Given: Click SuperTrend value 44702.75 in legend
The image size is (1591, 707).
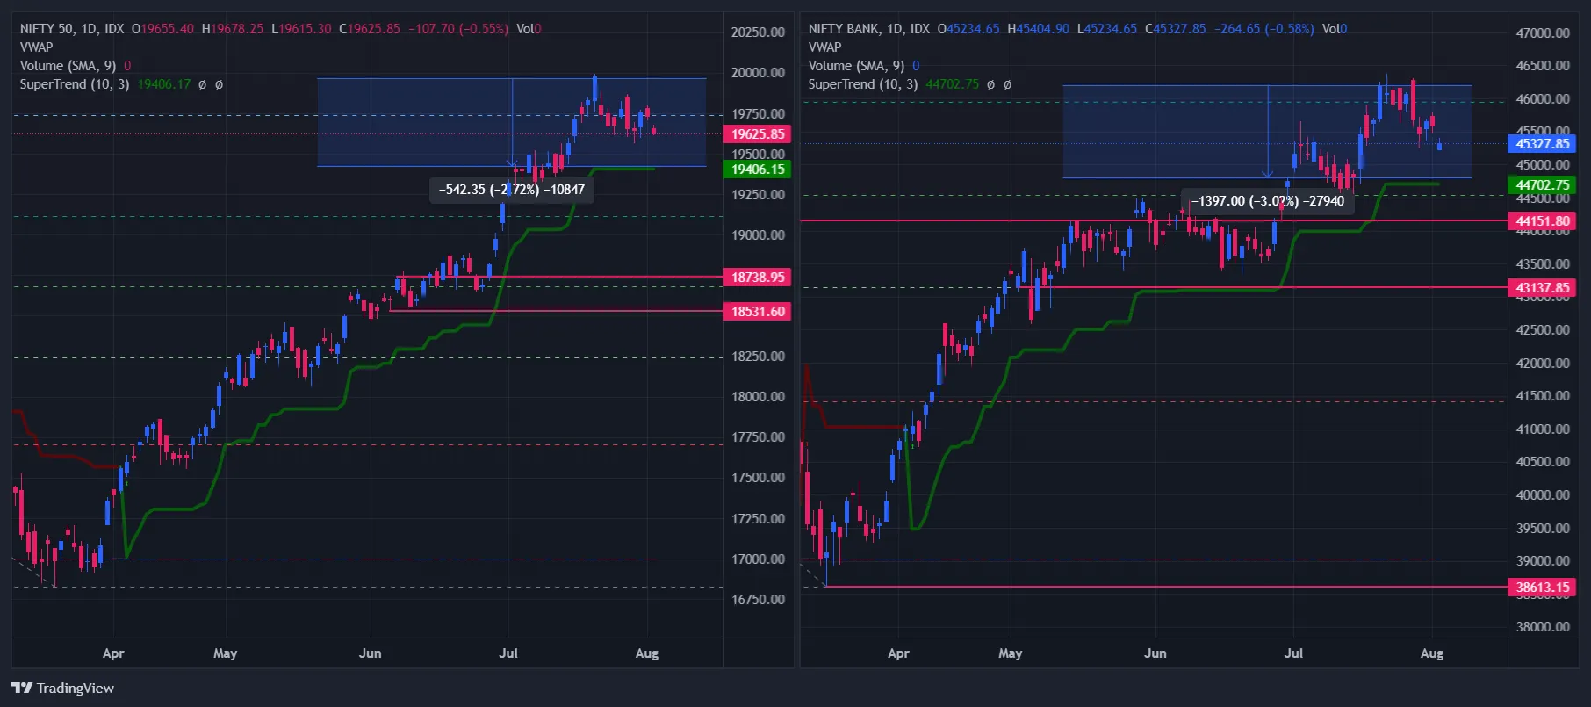Looking at the screenshot, I should [x=953, y=84].
